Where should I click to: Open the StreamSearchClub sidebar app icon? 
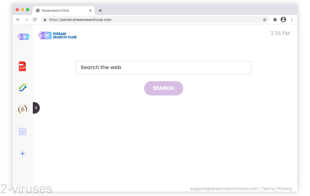pyautogui.click(x=22, y=36)
